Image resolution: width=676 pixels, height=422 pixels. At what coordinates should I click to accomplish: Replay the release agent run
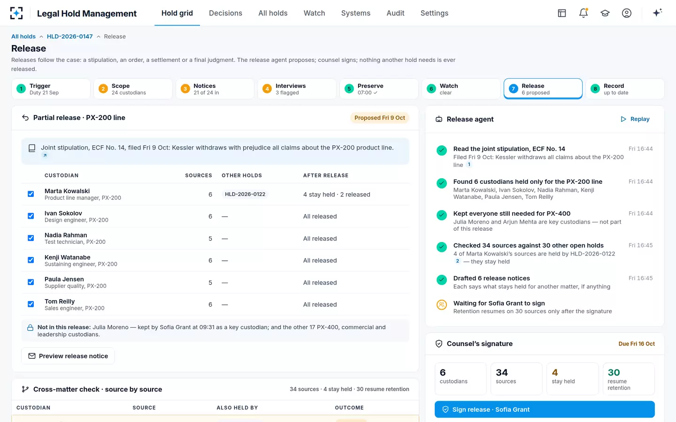tap(635, 119)
